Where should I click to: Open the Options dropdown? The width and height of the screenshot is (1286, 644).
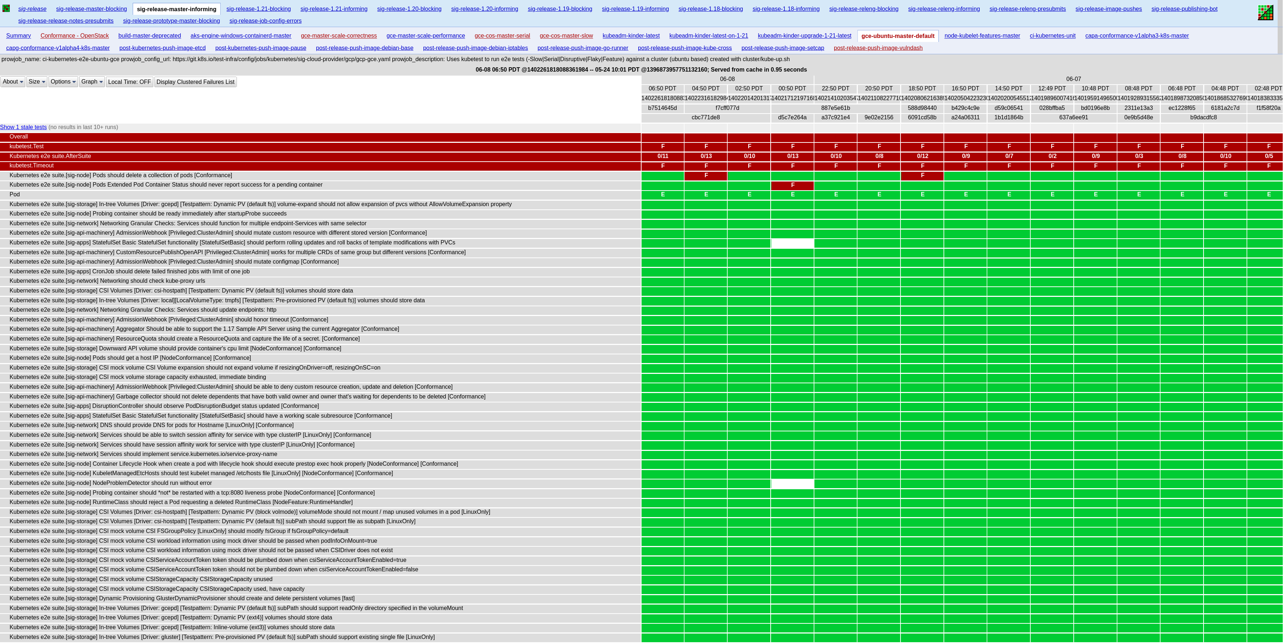pos(63,82)
